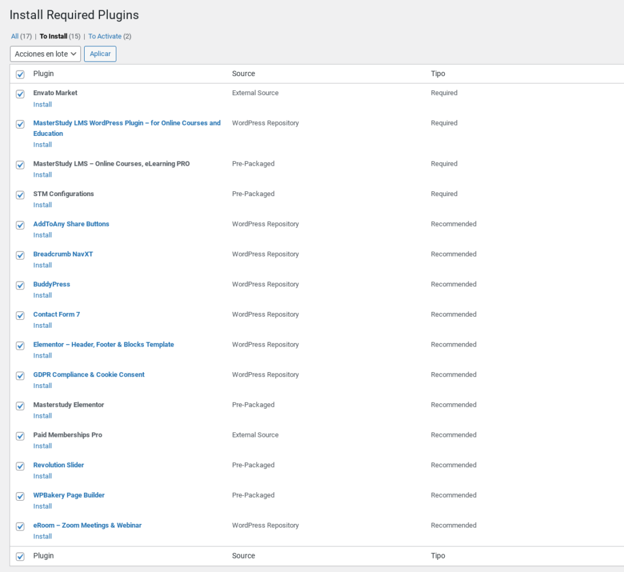Click the Plugin column header at top

(43, 74)
